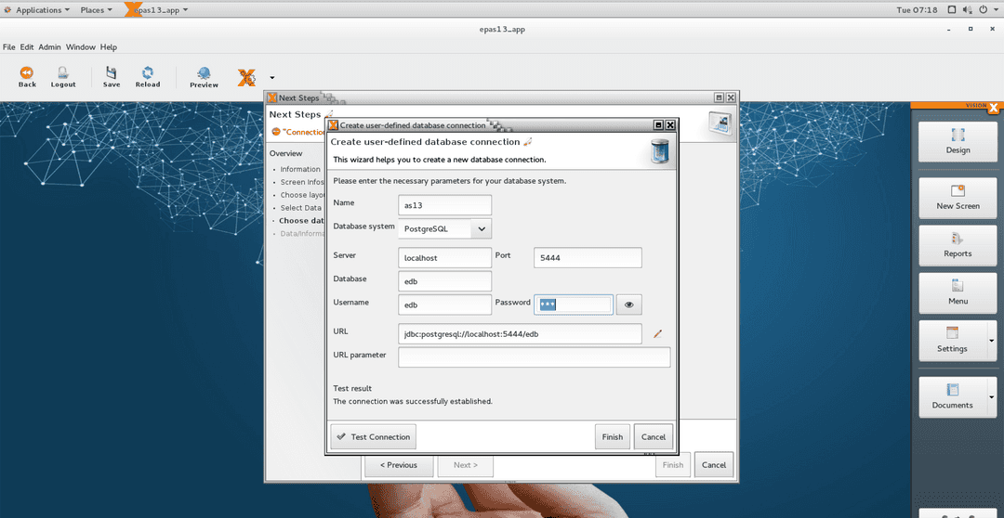Viewport: 1004px width, 518px height.
Task: Click the Back toolbar icon
Action: coord(27,76)
